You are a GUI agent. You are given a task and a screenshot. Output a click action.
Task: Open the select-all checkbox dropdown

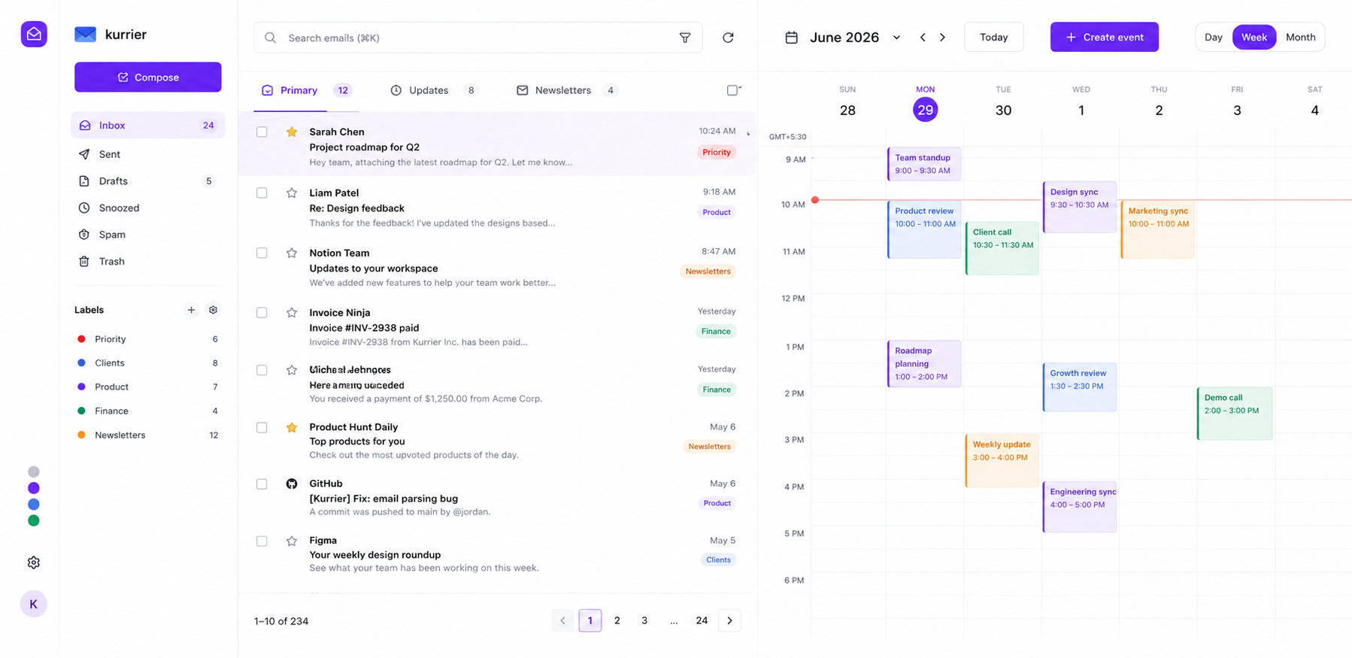734,90
